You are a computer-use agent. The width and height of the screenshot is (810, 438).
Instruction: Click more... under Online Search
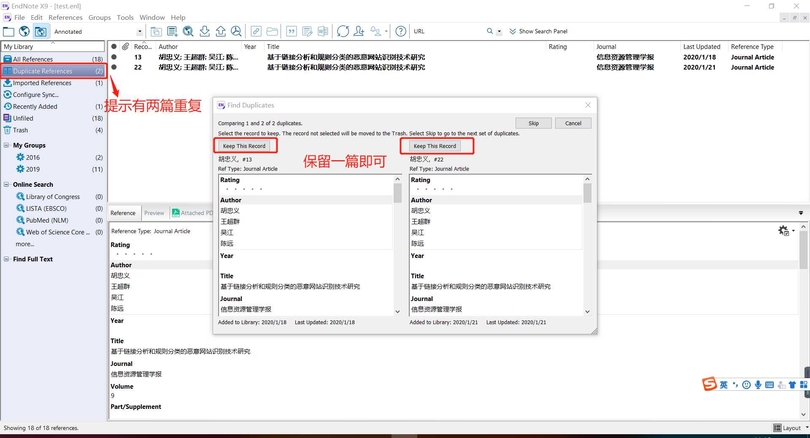coord(25,244)
